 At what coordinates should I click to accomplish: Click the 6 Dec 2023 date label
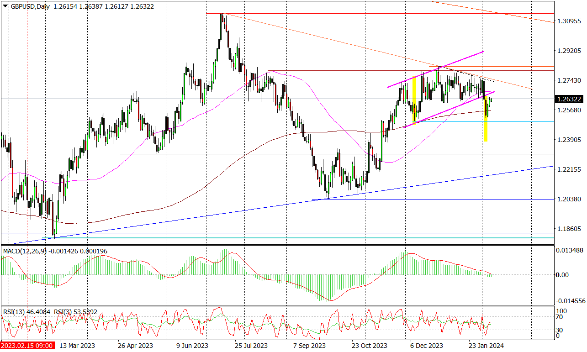coord(426,346)
